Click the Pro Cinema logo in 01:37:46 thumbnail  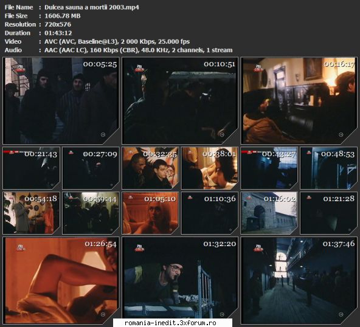pos(258,248)
